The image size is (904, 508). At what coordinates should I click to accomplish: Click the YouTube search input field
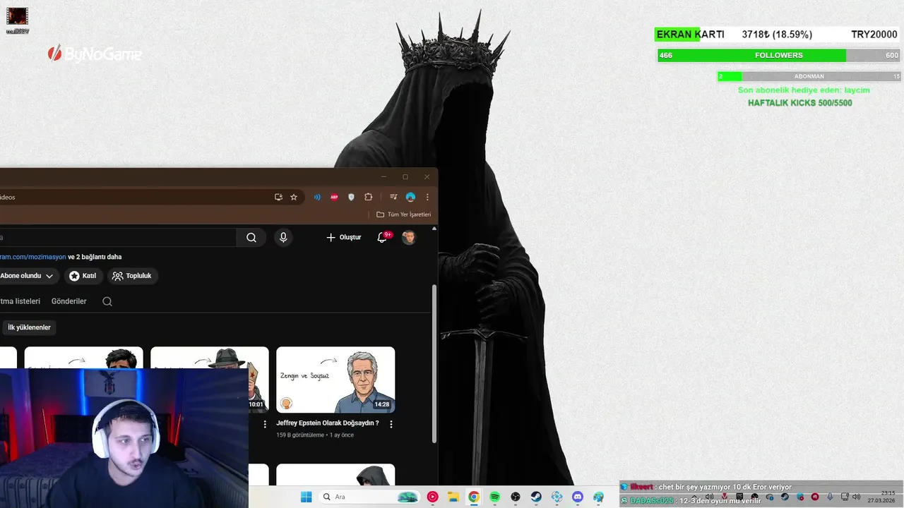(118, 238)
